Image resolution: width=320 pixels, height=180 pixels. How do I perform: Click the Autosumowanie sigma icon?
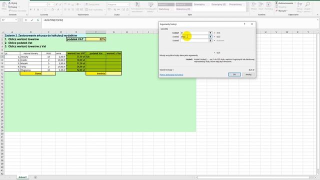[x=276, y=3]
